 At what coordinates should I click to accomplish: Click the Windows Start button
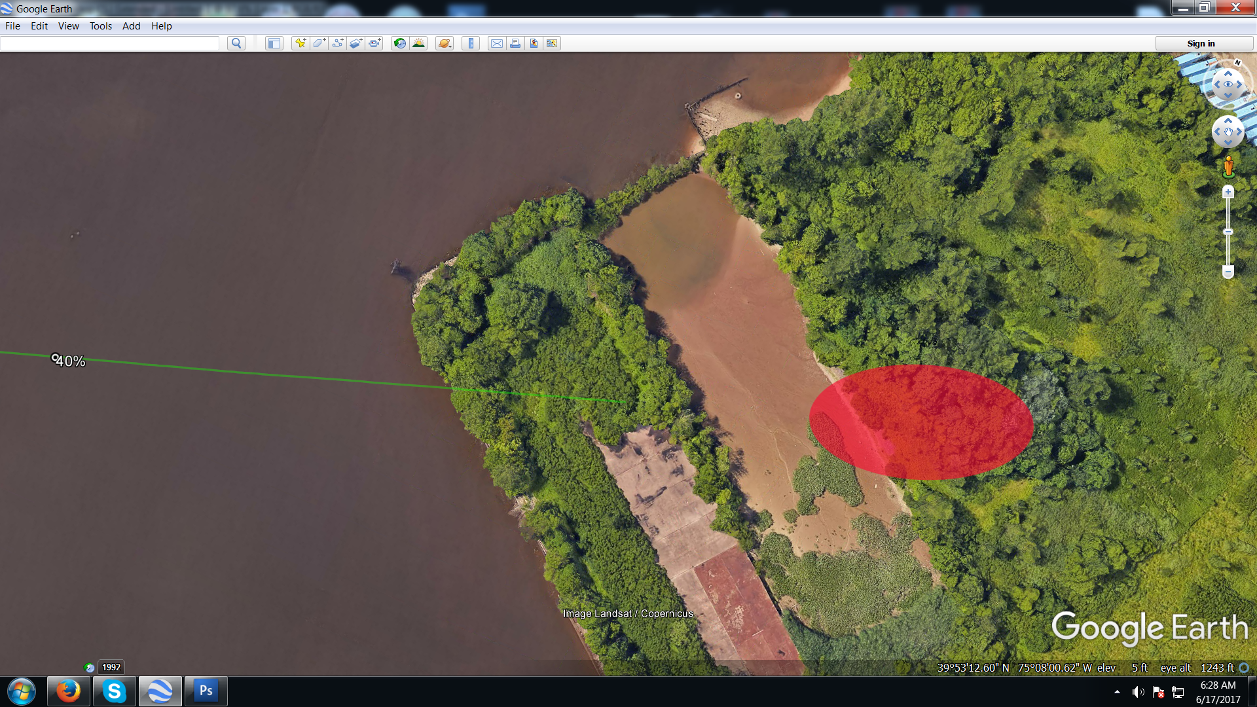[22, 691]
